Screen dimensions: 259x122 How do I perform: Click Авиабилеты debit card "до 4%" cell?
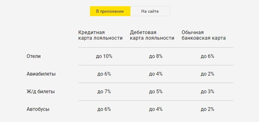click(x=156, y=74)
